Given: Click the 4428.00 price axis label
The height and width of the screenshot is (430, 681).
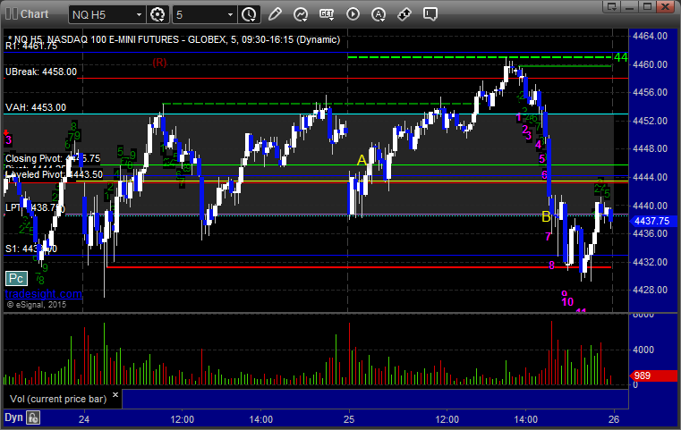Looking at the screenshot, I should (651, 290).
